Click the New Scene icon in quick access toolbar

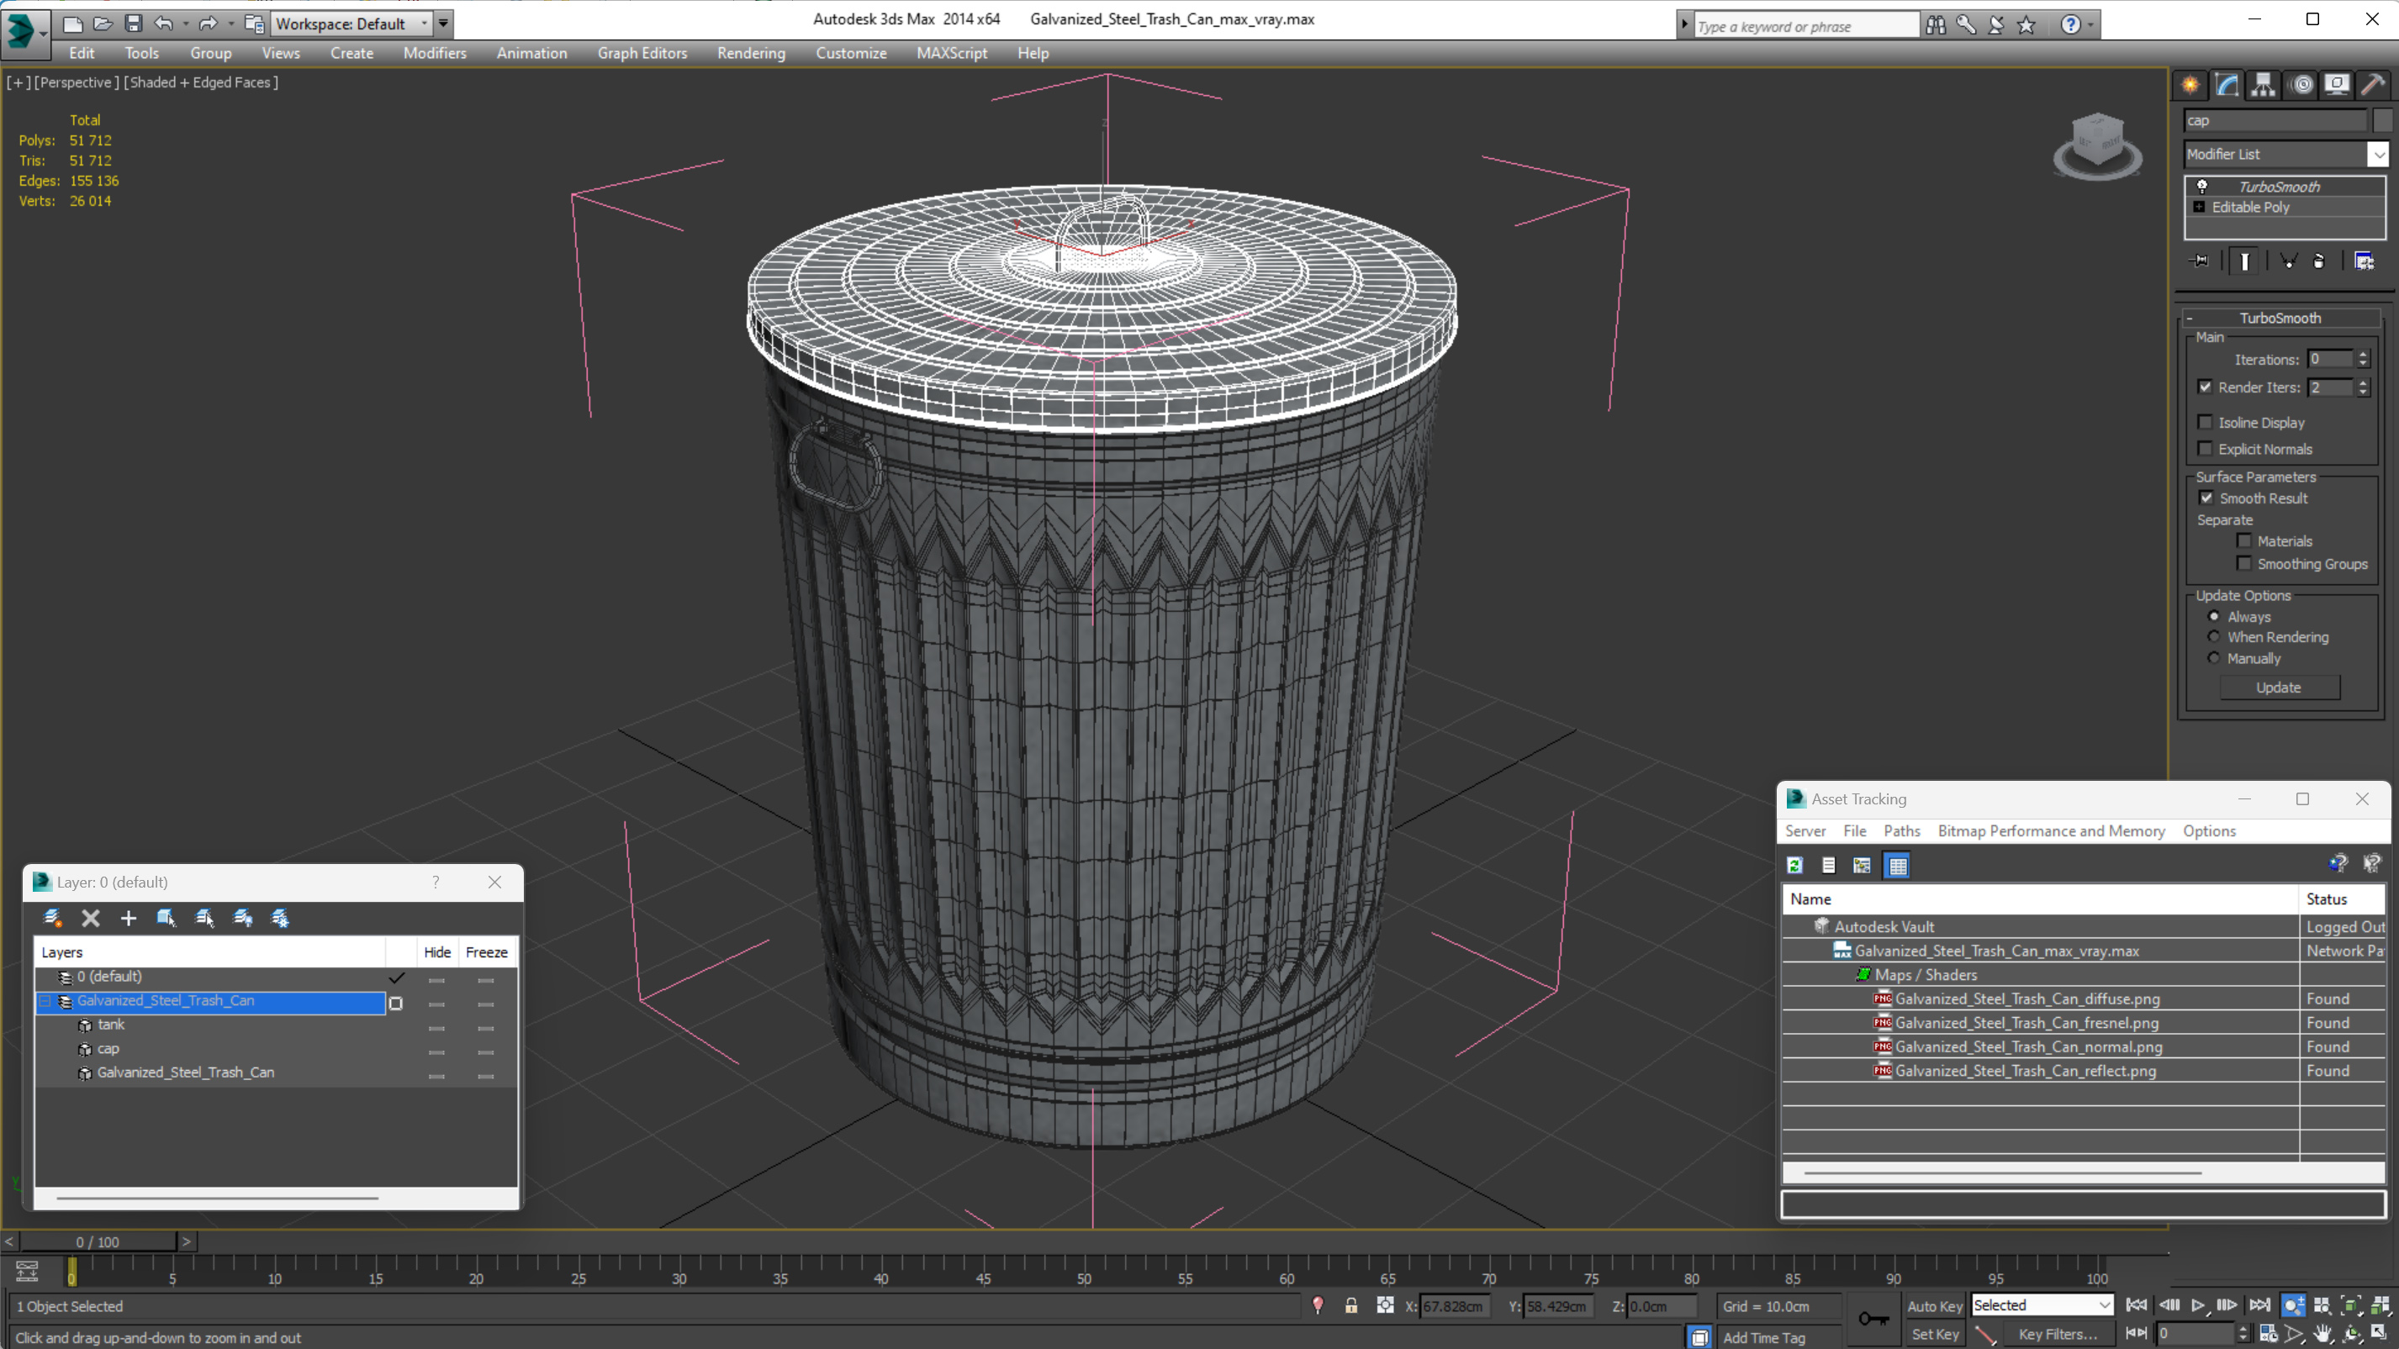point(71,24)
